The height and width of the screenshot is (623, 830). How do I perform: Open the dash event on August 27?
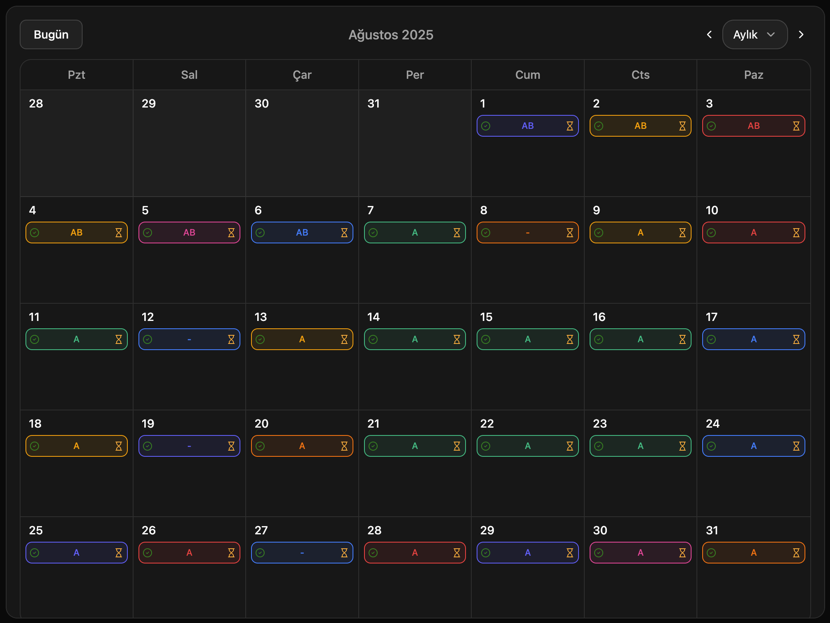302,553
